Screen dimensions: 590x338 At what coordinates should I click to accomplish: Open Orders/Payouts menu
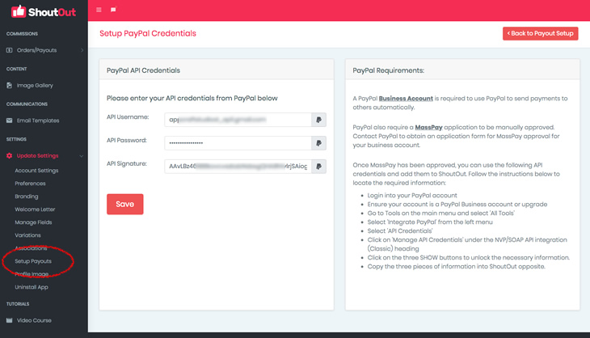click(x=37, y=50)
